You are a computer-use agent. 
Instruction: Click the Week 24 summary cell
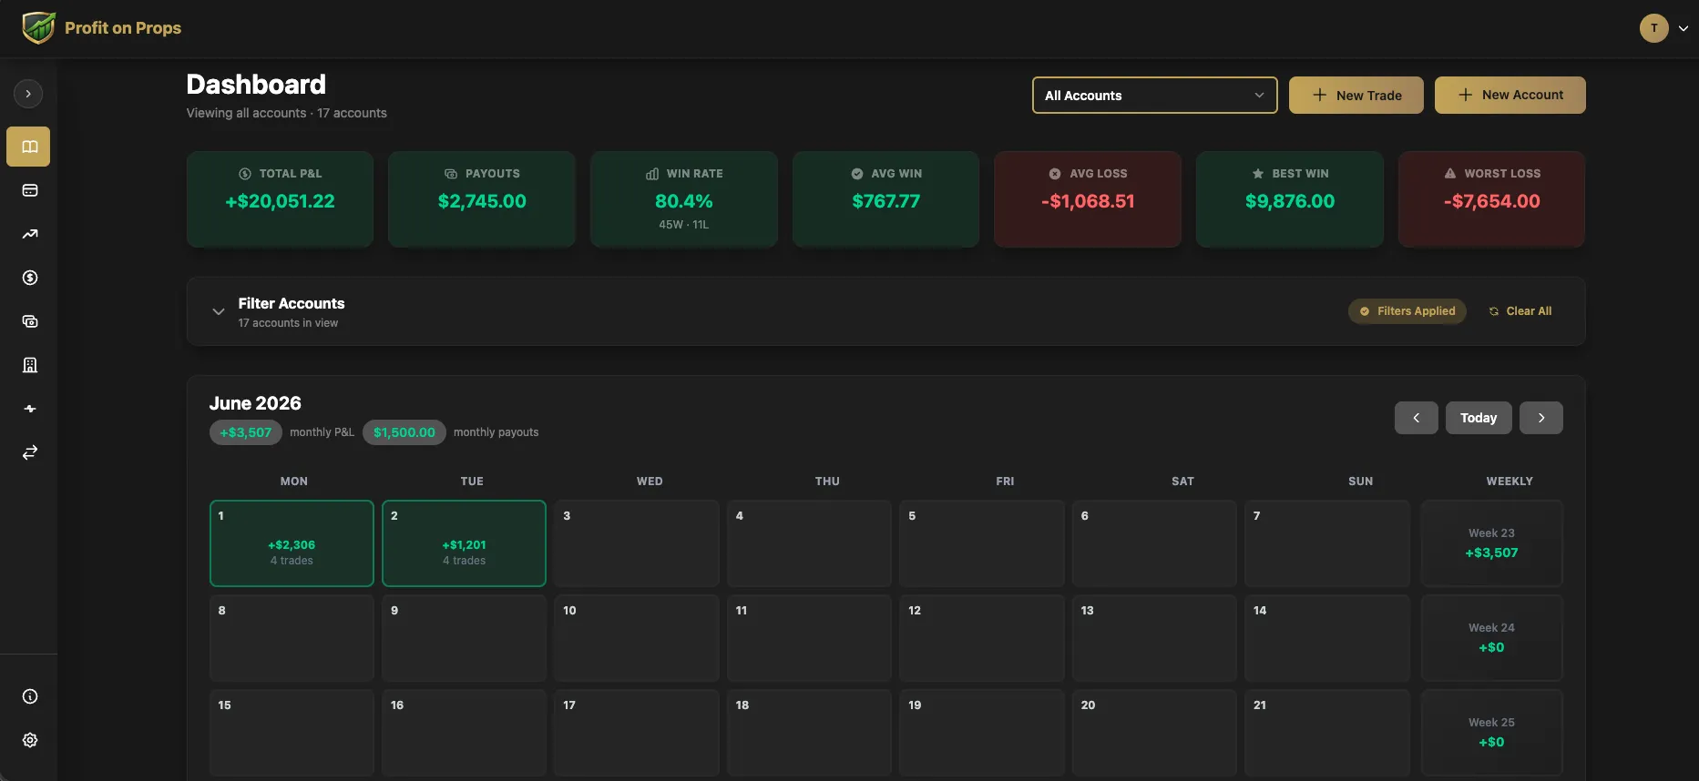point(1491,638)
